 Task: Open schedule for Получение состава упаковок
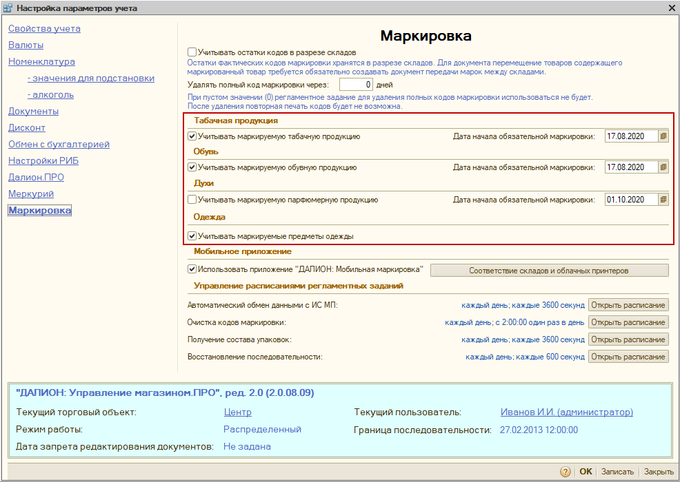pyautogui.click(x=628, y=339)
